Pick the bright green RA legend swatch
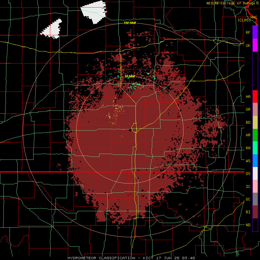This screenshot has width=260, height=260. [255, 148]
